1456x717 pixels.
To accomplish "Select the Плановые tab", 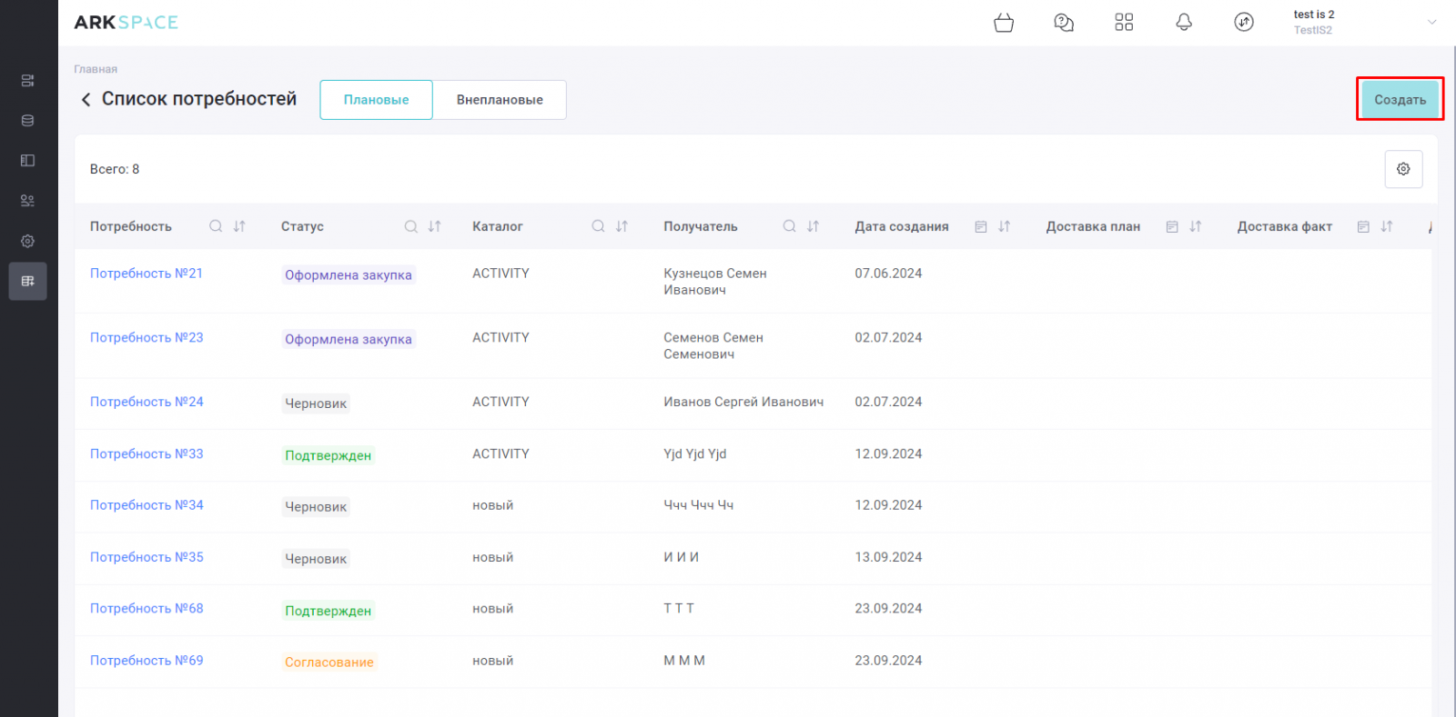I will tap(376, 100).
